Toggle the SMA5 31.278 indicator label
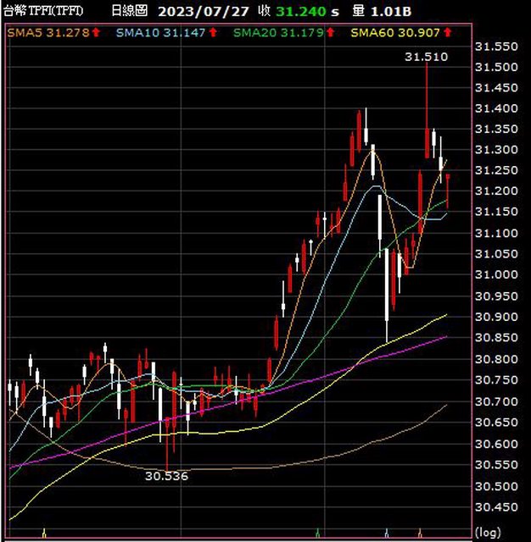 pos(48,32)
